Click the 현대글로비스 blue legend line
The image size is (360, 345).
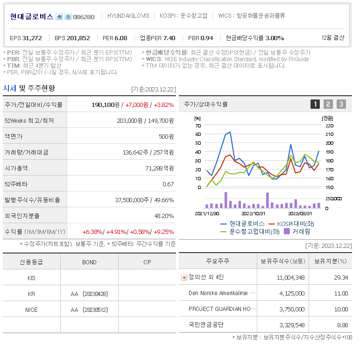223,224
